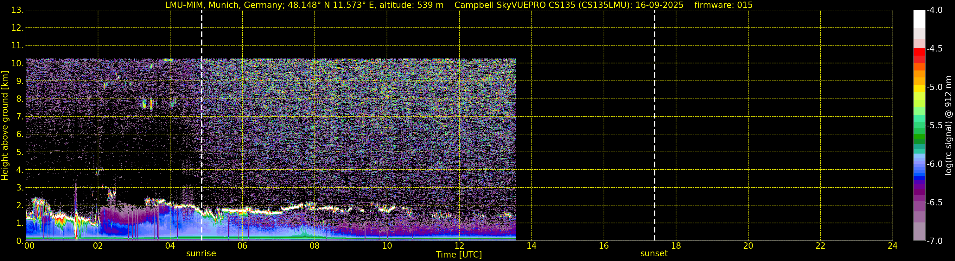Click the 'sunrise' label below the time axis
Image resolution: width=955 pixels, height=261 pixels.
coord(201,253)
